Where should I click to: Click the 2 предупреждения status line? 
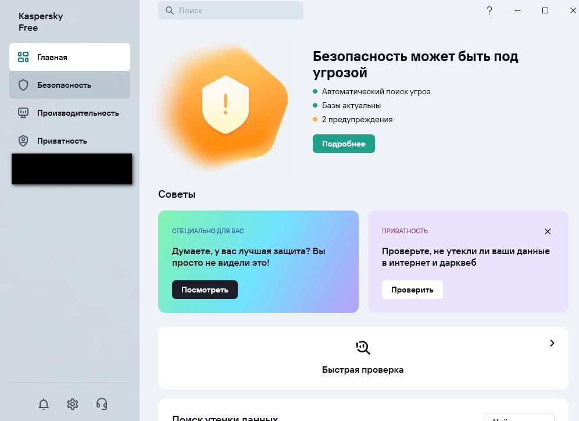tap(353, 119)
